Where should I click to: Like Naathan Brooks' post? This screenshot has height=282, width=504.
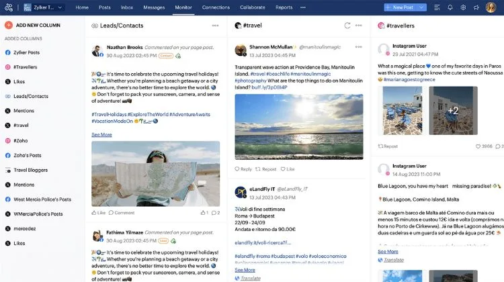click(x=98, y=213)
